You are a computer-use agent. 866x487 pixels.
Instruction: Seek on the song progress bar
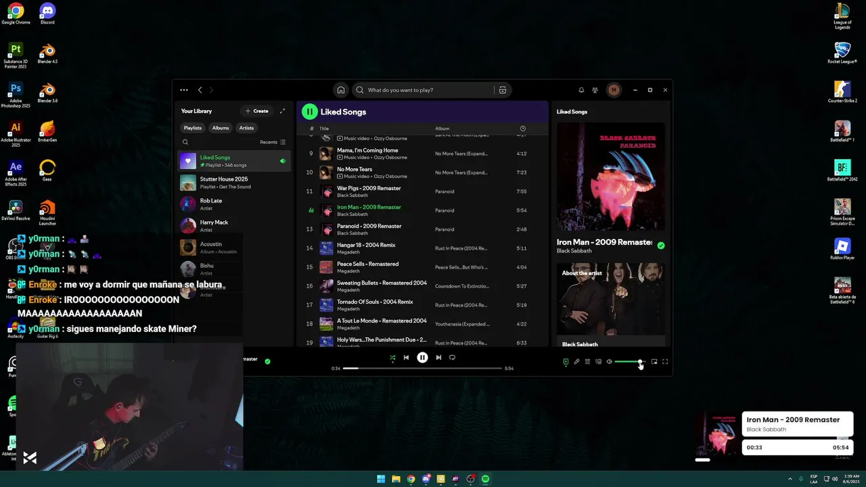[x=422, y=369]
